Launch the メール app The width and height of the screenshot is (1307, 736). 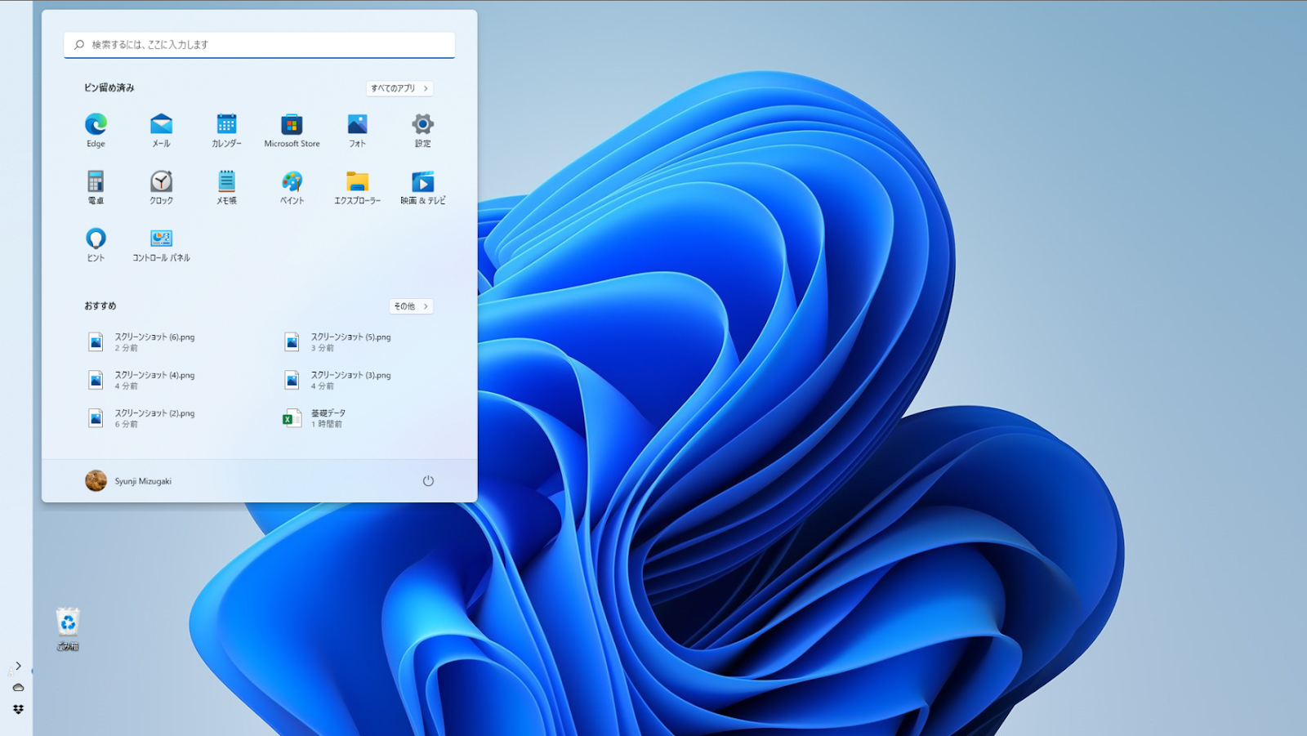161,130
